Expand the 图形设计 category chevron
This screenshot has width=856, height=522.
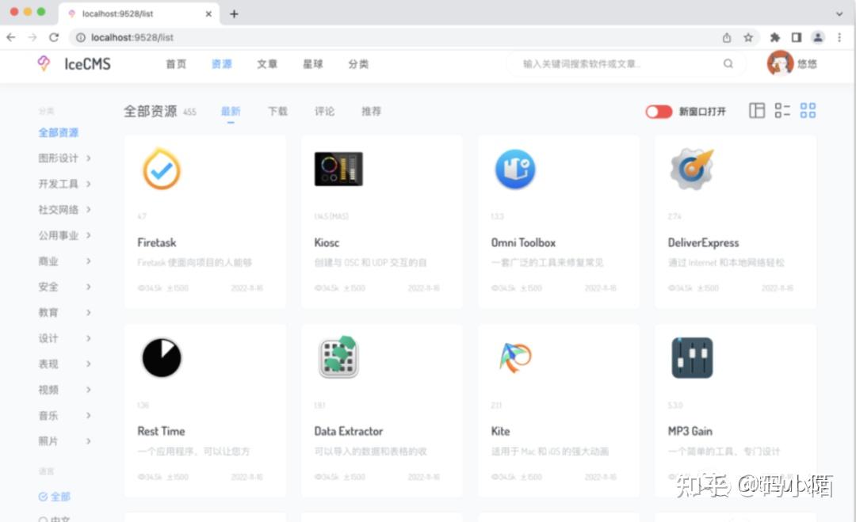click(x=89, y=158)
